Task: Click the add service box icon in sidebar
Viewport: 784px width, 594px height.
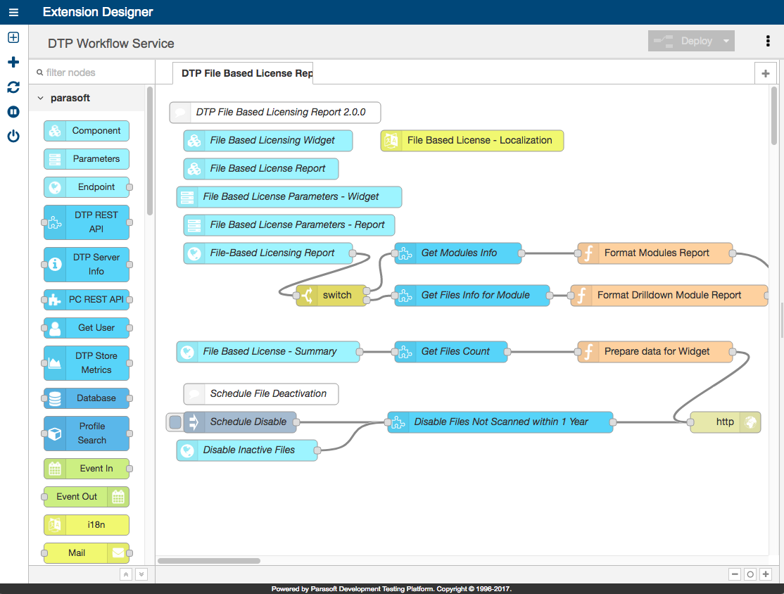Action: 13,37
